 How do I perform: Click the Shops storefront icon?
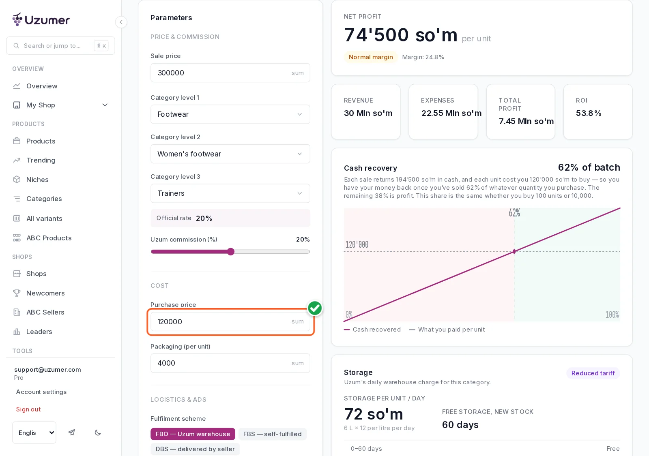[17, 274]
